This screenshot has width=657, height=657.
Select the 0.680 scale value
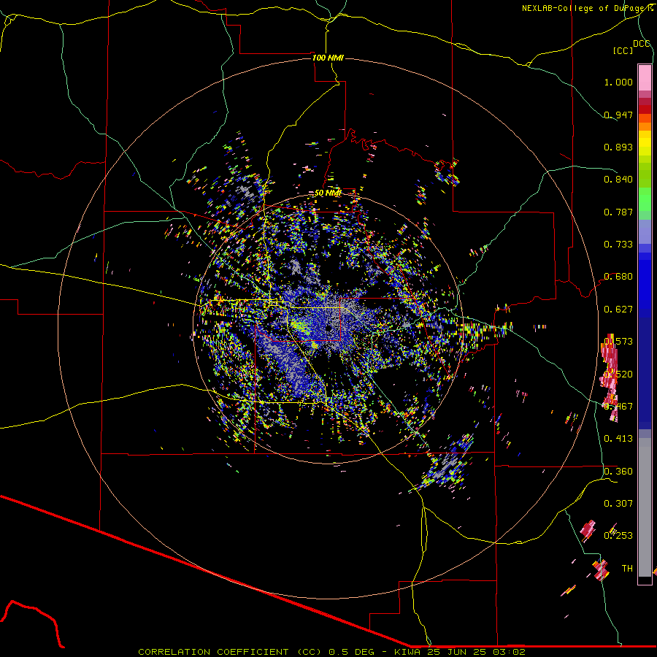618,277
